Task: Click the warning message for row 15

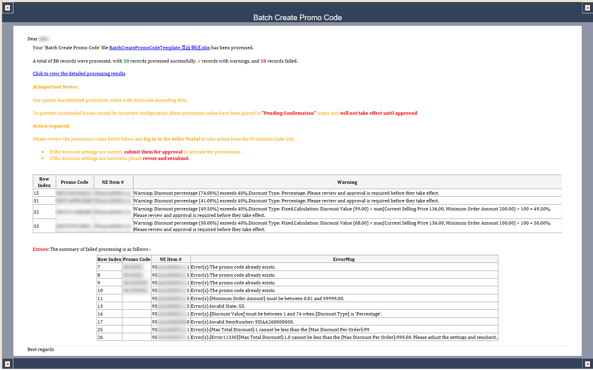Action: (x=286, y=193)
